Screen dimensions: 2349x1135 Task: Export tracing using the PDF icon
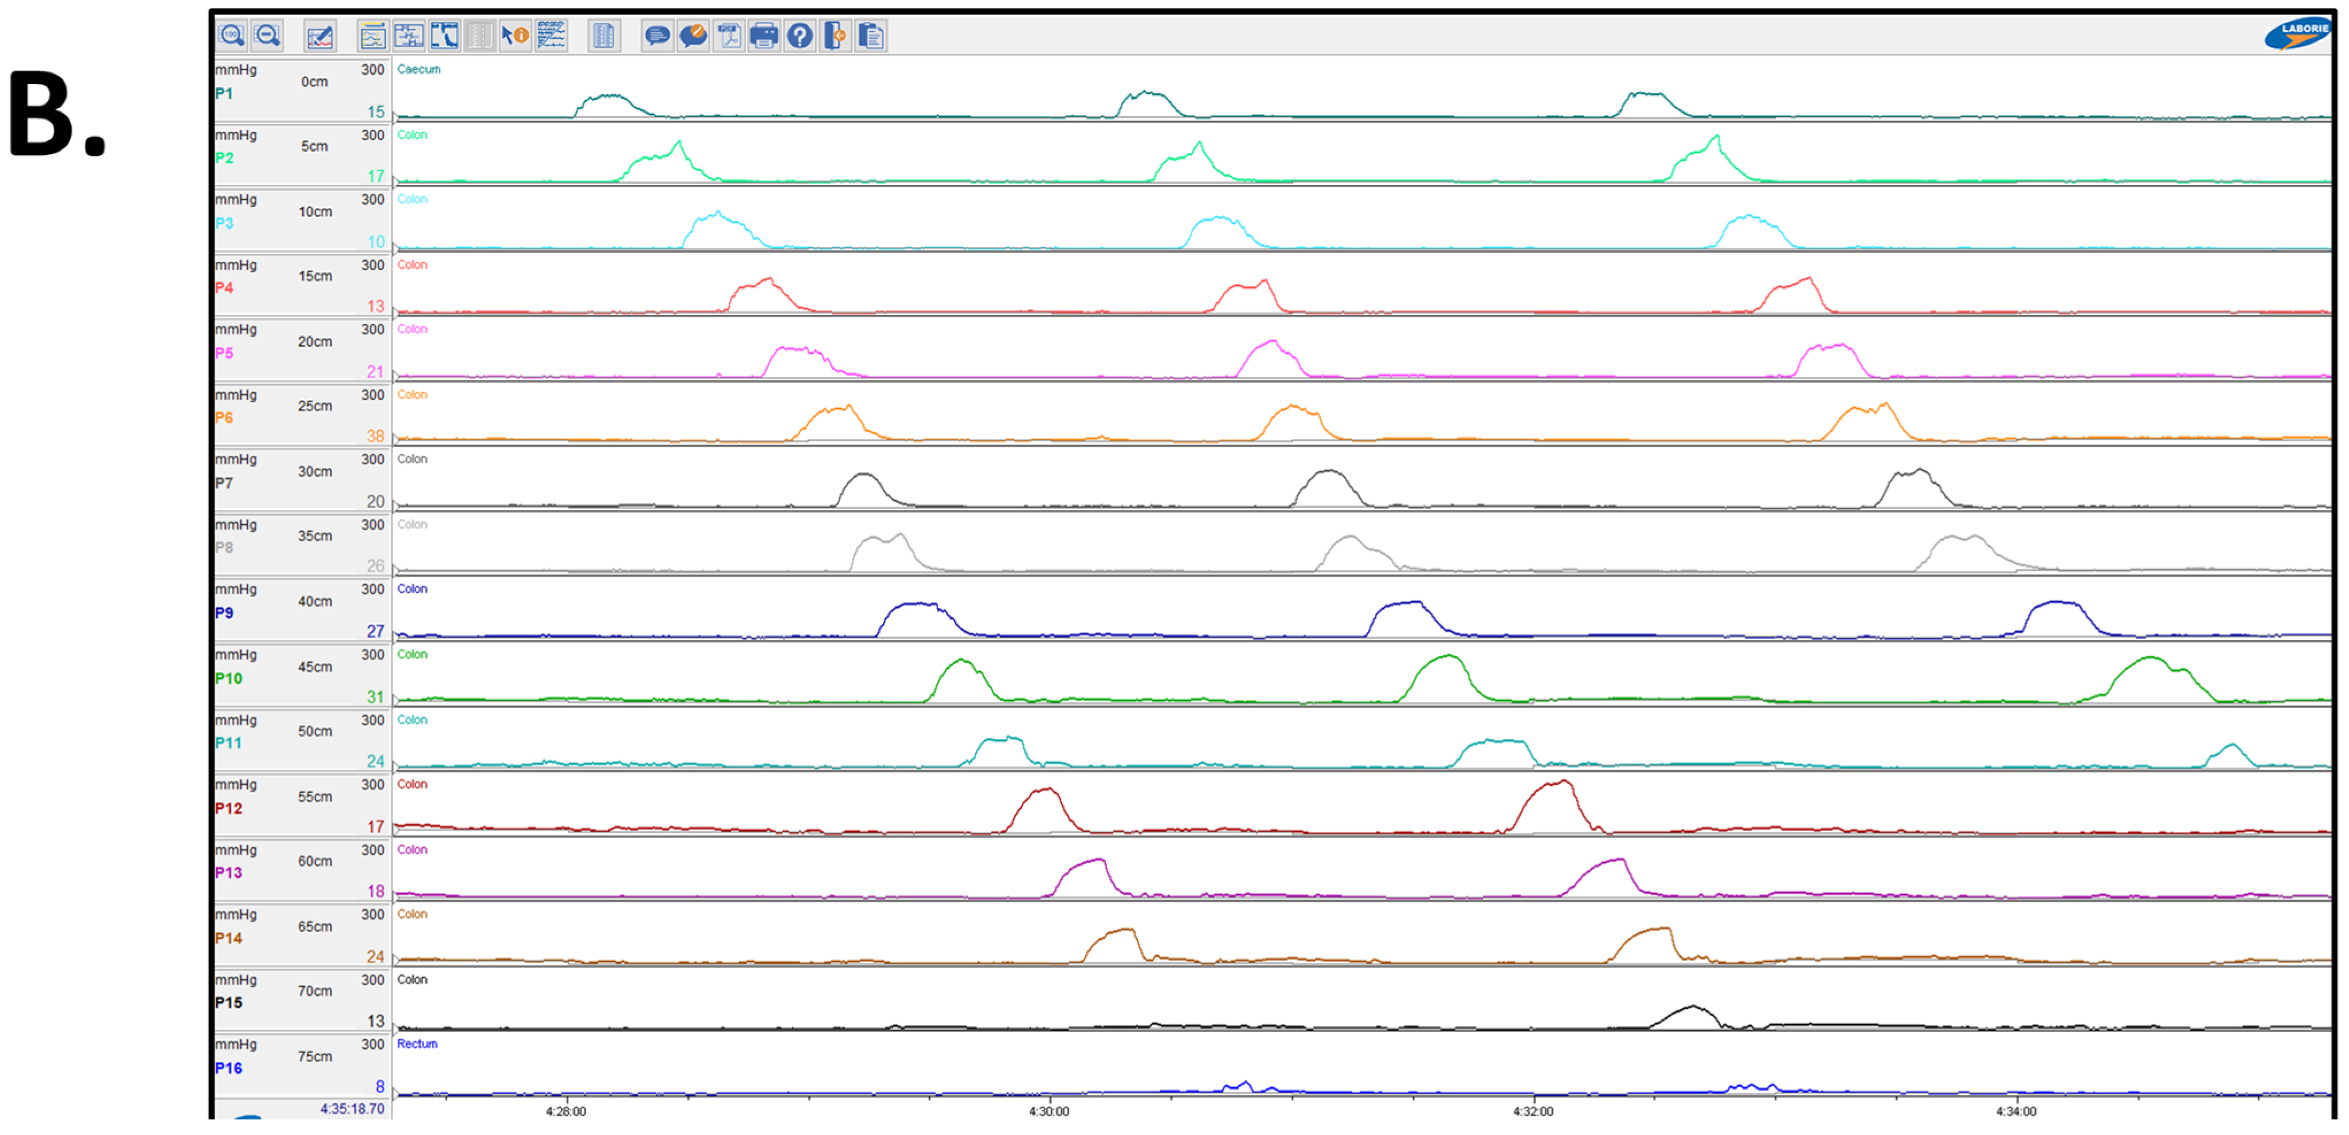pyautogui.click(x=729, y=36)
